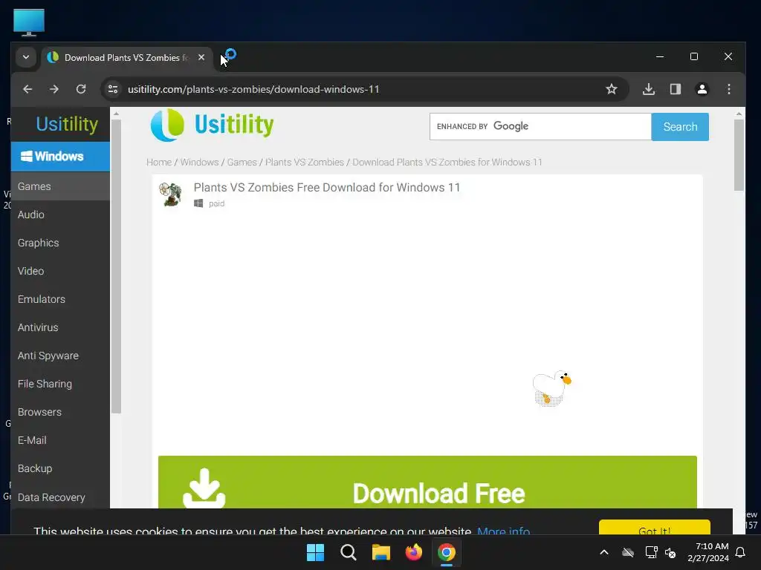The image size is (761, 570).
Task: Click the Plants VS Zombies Free Download heading
Action: pos(327,188)
